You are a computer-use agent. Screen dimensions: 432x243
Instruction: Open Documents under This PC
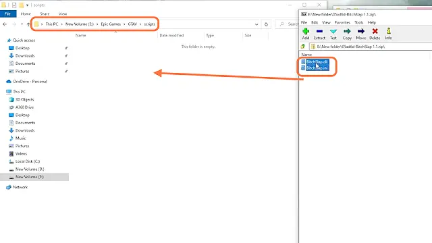point(25,123)
